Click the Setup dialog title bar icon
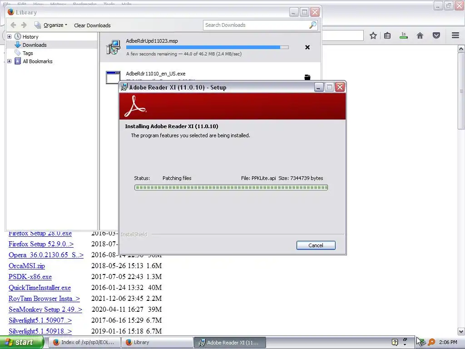The height and width of the screenshot is (349, 465). (124, 87)
